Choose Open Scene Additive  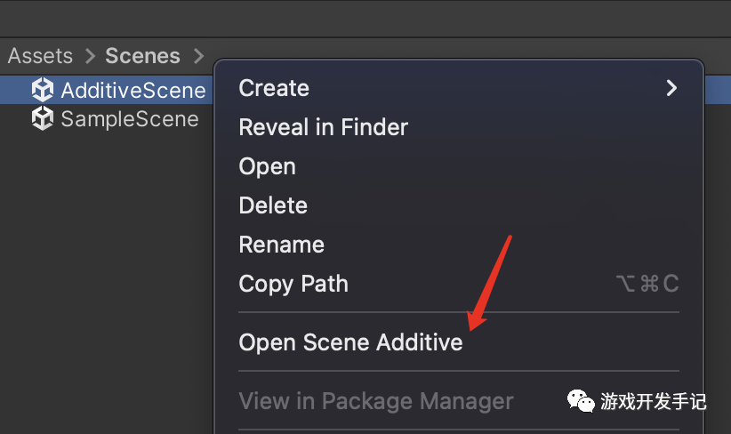pyautogui.click(x=350, y=342)
